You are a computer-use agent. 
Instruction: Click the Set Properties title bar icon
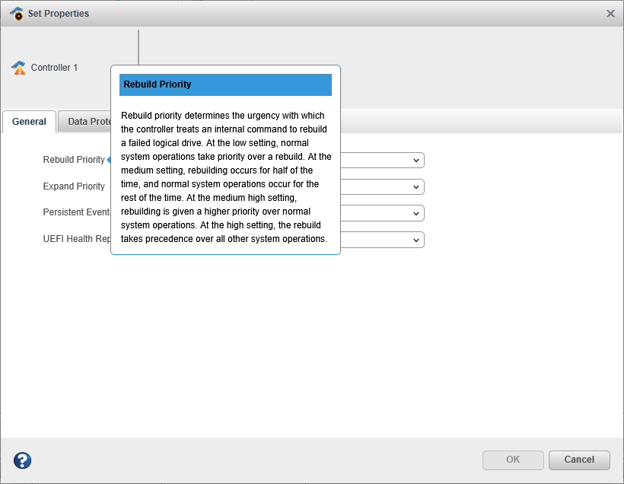(16, 14)
